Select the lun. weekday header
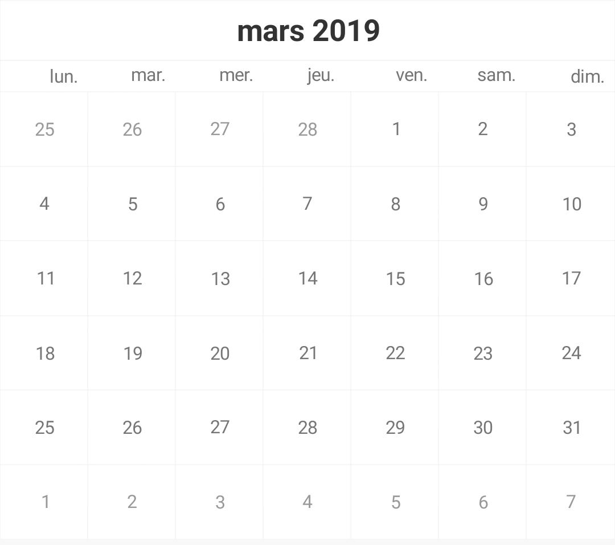Viewport: 615px width, 545px height. click(x=64, y=76)
